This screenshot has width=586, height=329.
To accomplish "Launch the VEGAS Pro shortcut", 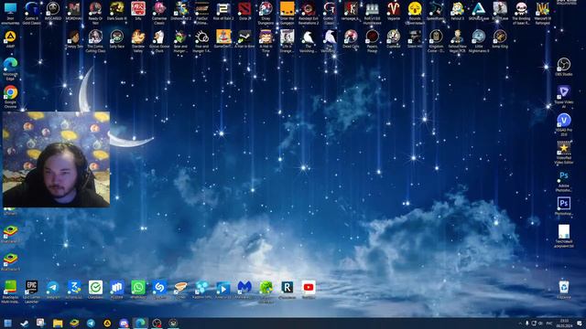I will (x=564, y=124).
